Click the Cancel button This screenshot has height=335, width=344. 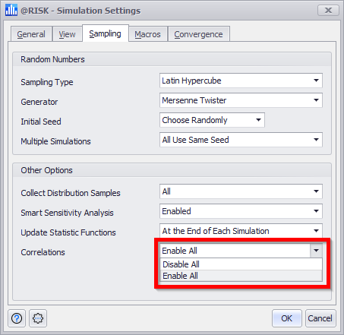coord(320,318)
